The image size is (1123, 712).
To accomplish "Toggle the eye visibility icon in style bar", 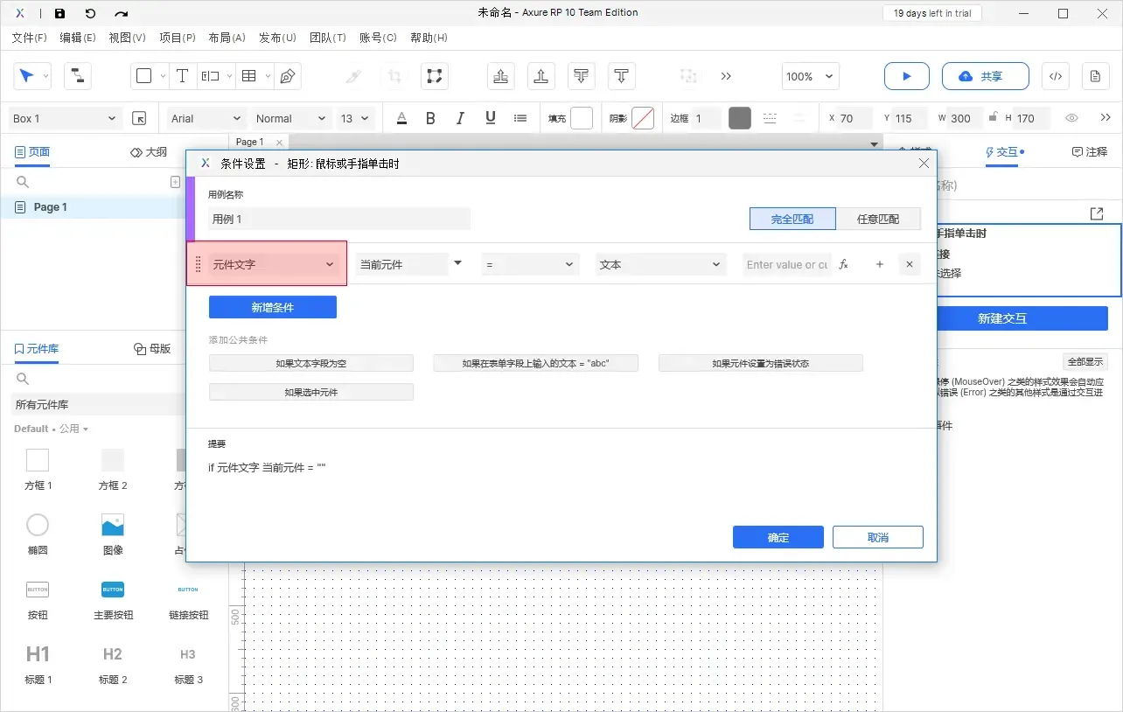I will pos(1071,118).
